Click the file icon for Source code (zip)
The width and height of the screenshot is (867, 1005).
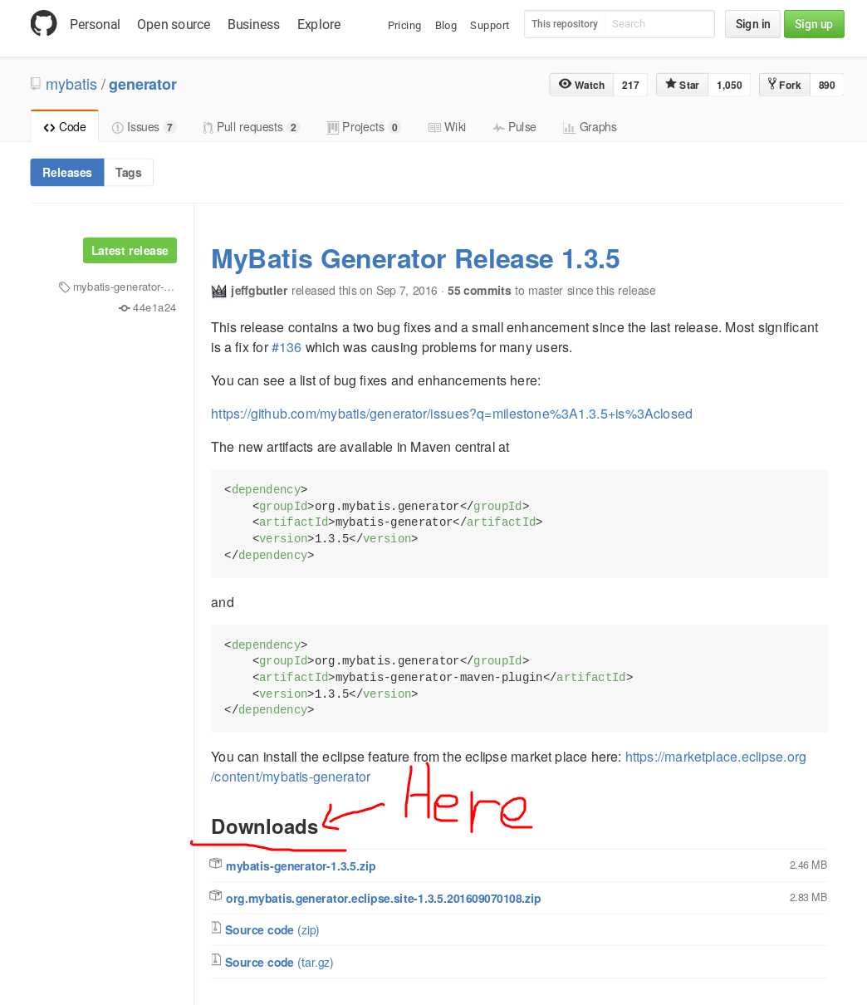(x=216, y=929)
